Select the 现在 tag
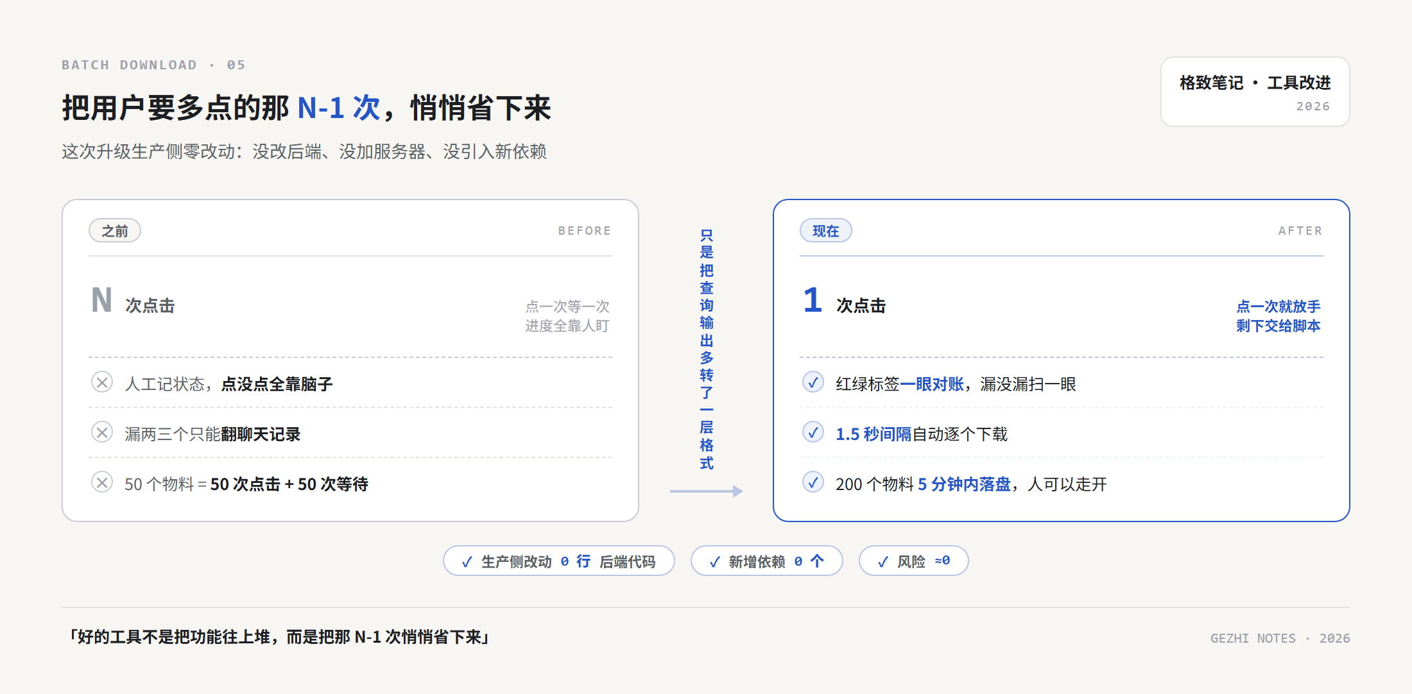 coord(826,231)
